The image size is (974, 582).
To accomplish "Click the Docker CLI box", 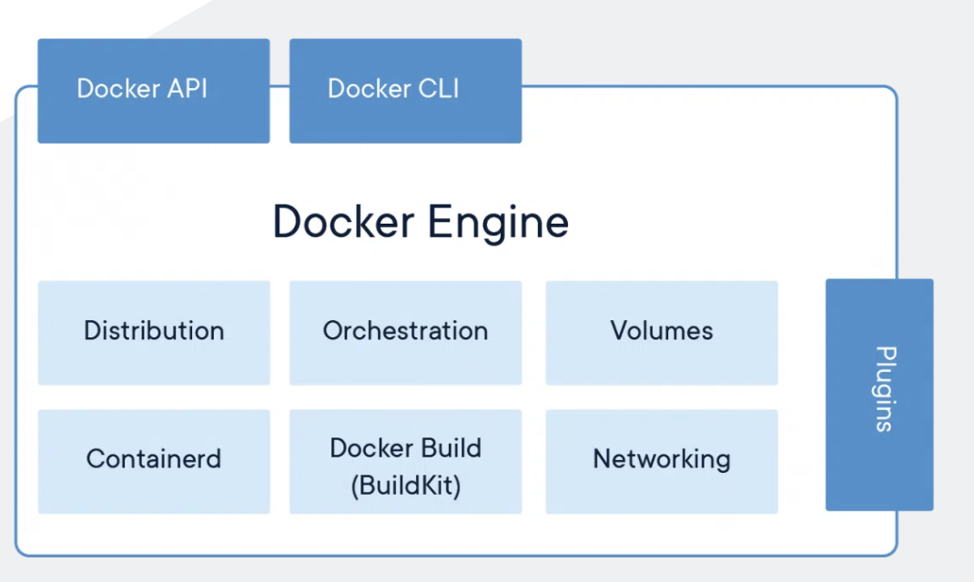I will pyautogui.click(x=406, y=91).
